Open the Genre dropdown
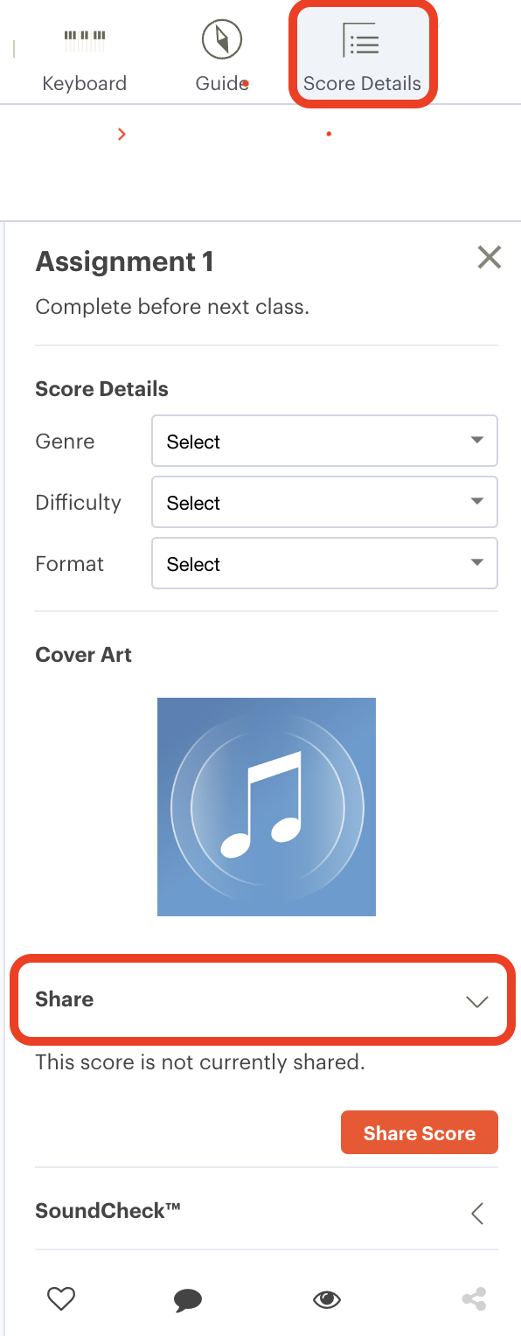 325,441
